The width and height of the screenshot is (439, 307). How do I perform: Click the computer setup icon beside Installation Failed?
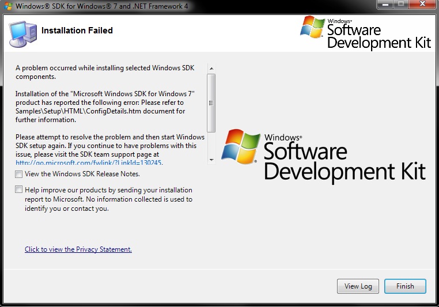(22, 34)
